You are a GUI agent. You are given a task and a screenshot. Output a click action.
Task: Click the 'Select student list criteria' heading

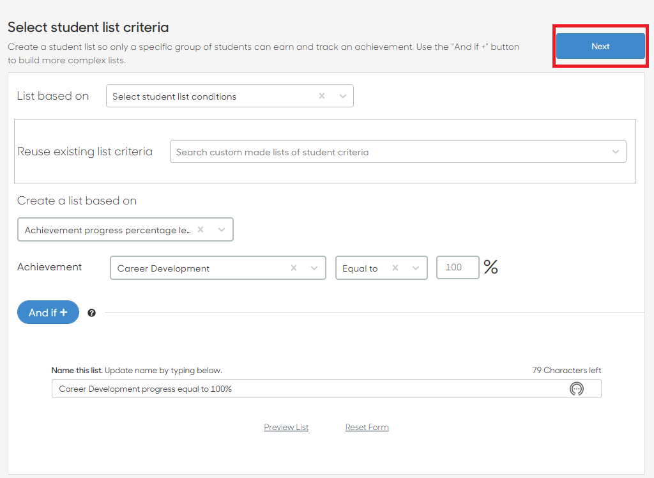[88, 27]
